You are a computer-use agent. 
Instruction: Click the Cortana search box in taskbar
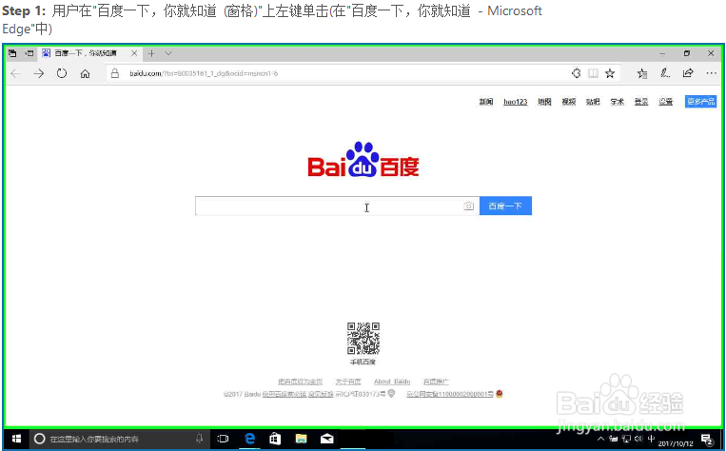pos(120,439)
